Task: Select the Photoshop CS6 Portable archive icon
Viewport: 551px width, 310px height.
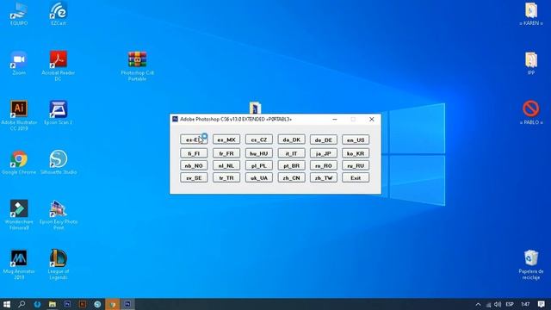Action: (x=138, y=66)
